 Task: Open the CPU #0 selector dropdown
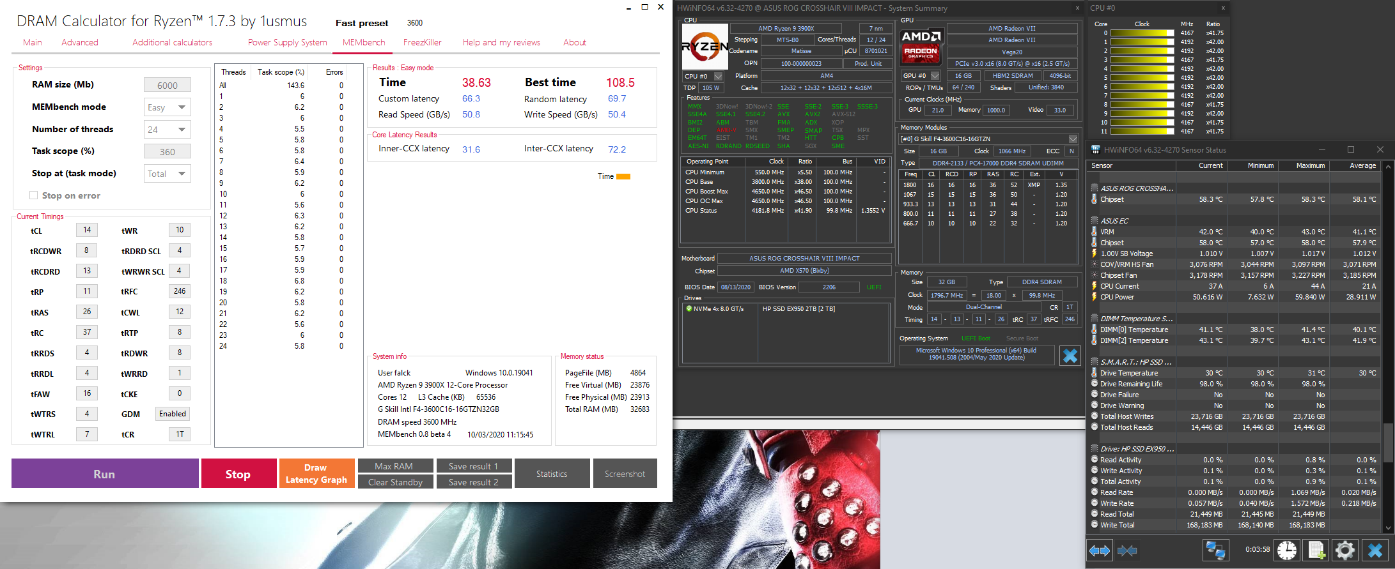click(x=718, y=76)
